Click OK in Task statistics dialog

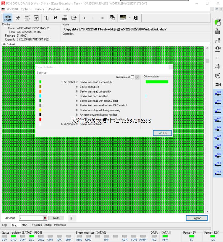coord(162,133)
